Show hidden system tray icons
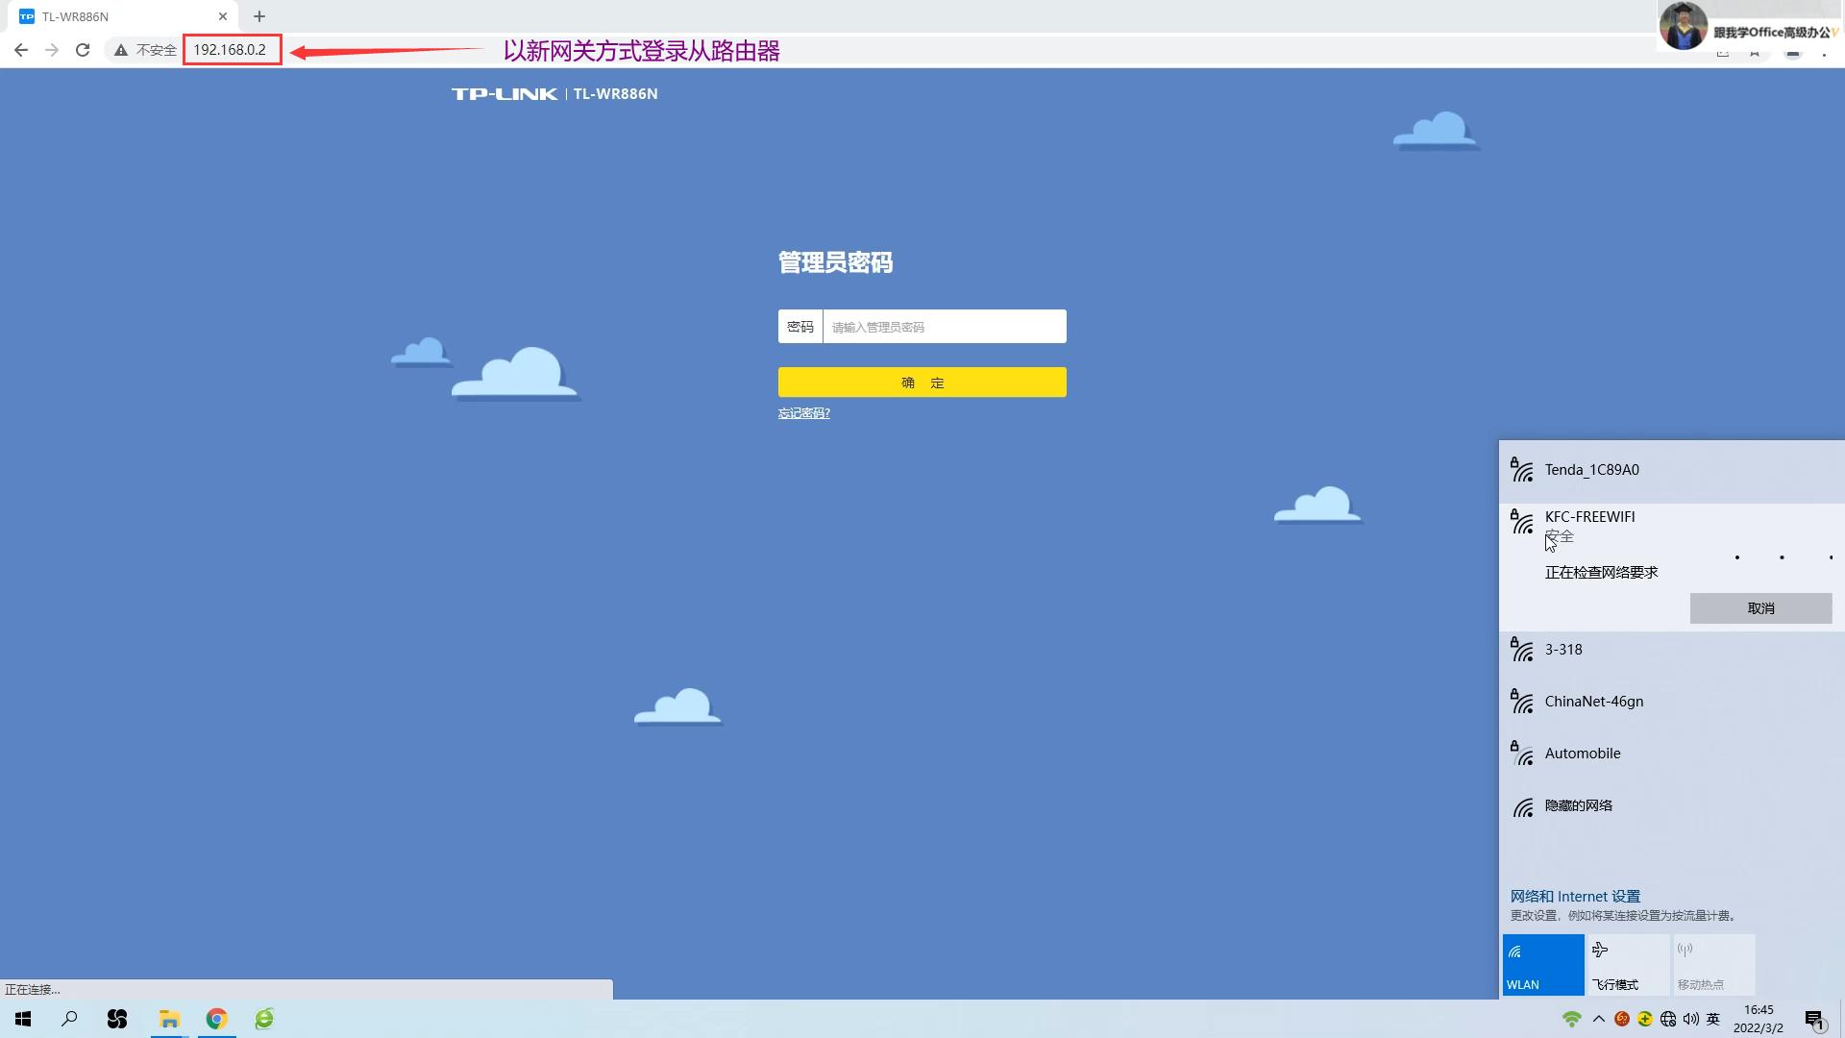The image size is (1845, 1038). point(1599,1019)
